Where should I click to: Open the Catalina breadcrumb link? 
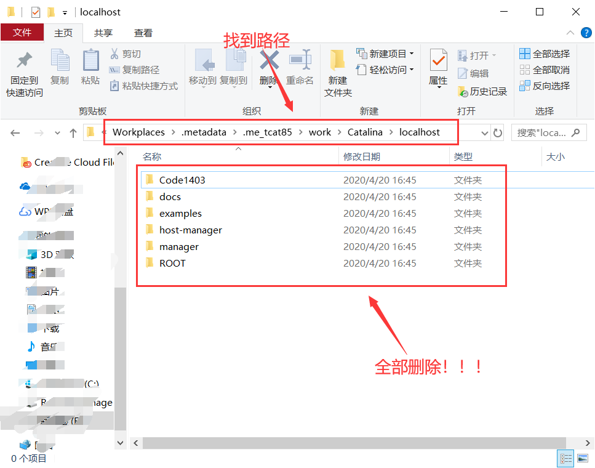[364, 132]
